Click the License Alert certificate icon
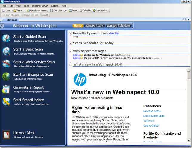192x148 pixels. [x=6, y=135]
